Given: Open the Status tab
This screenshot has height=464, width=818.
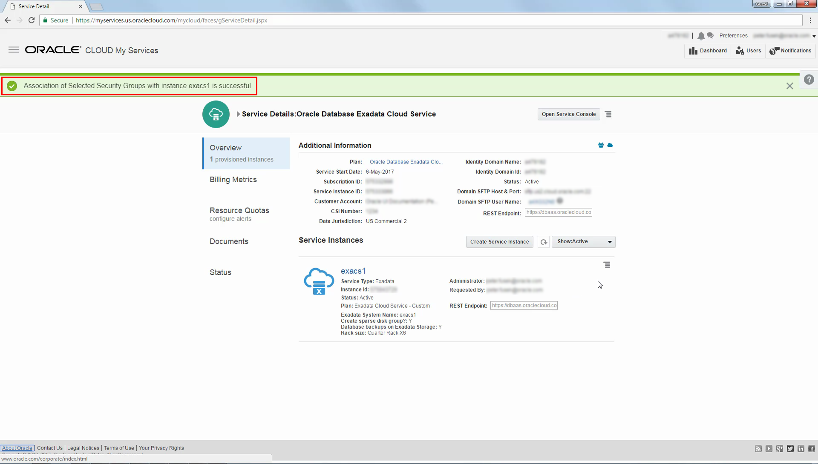Looking at the screenshot, I should point(220,272).
